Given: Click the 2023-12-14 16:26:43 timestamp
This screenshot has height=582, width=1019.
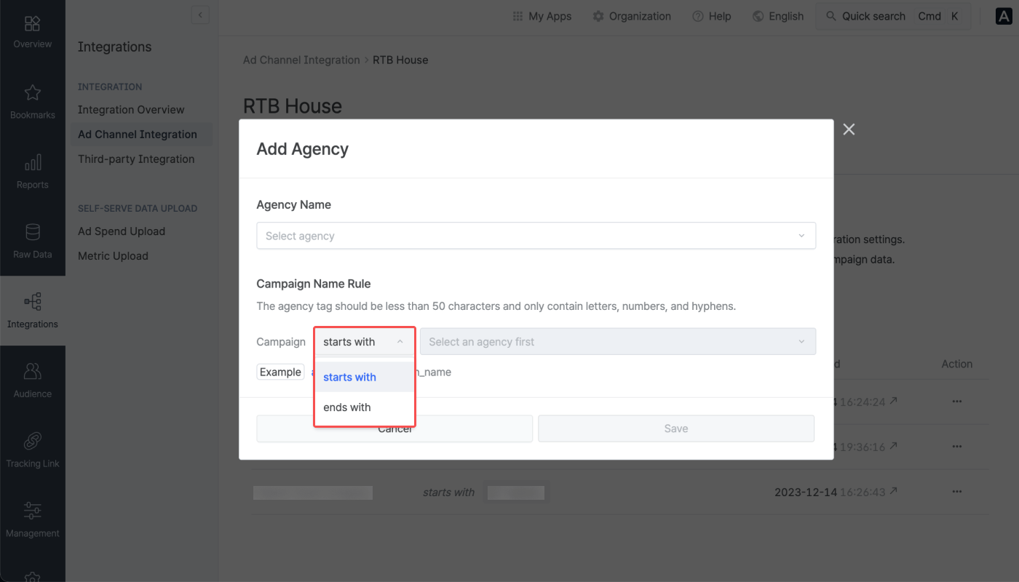Looking at the screenshot, I should click(830, 493).
